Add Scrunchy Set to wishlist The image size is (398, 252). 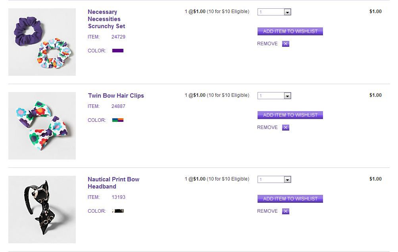[290, 31]
